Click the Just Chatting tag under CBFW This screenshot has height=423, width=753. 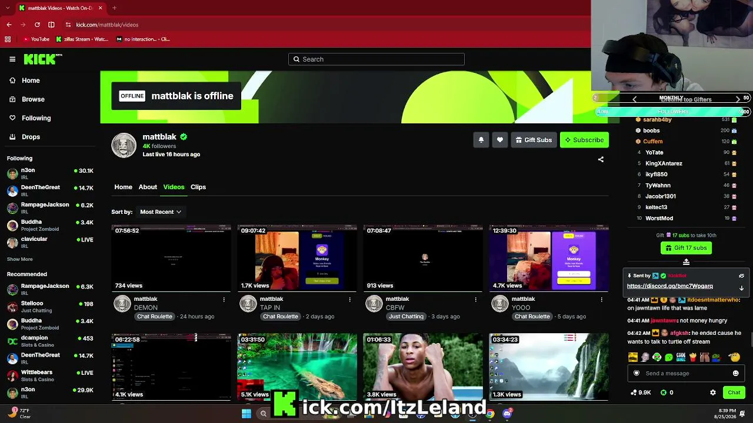[x=406, y=317]
